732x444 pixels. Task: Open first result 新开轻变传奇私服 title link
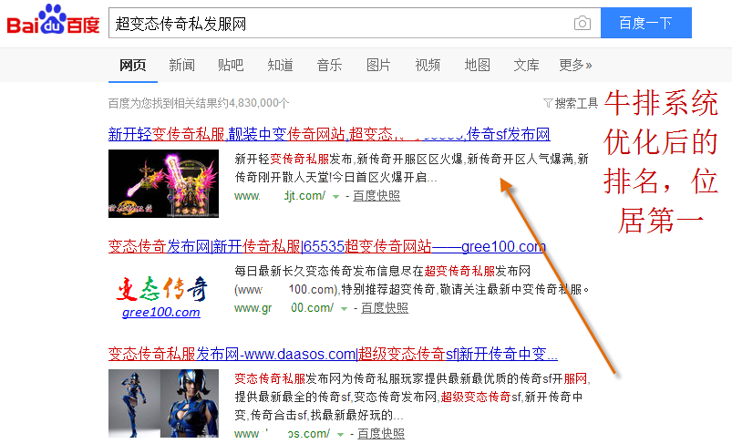coord(329,134)
